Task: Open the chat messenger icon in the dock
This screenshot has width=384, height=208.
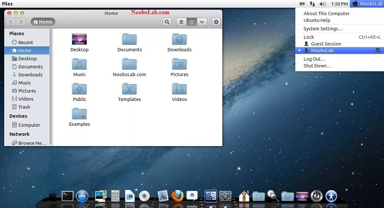Action: [192, 196]
